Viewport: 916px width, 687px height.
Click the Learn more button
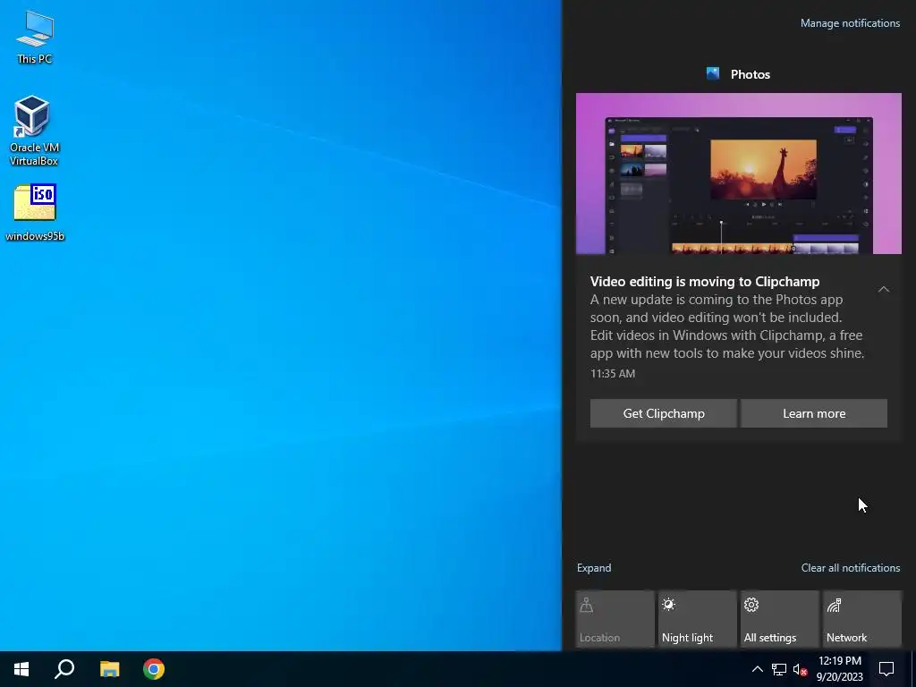pos(814,413)
